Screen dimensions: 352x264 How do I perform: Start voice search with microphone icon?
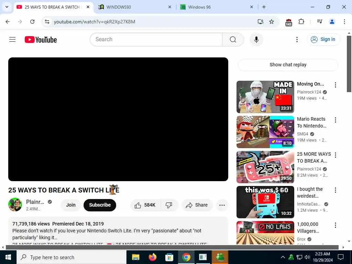(x=256, y=40)
